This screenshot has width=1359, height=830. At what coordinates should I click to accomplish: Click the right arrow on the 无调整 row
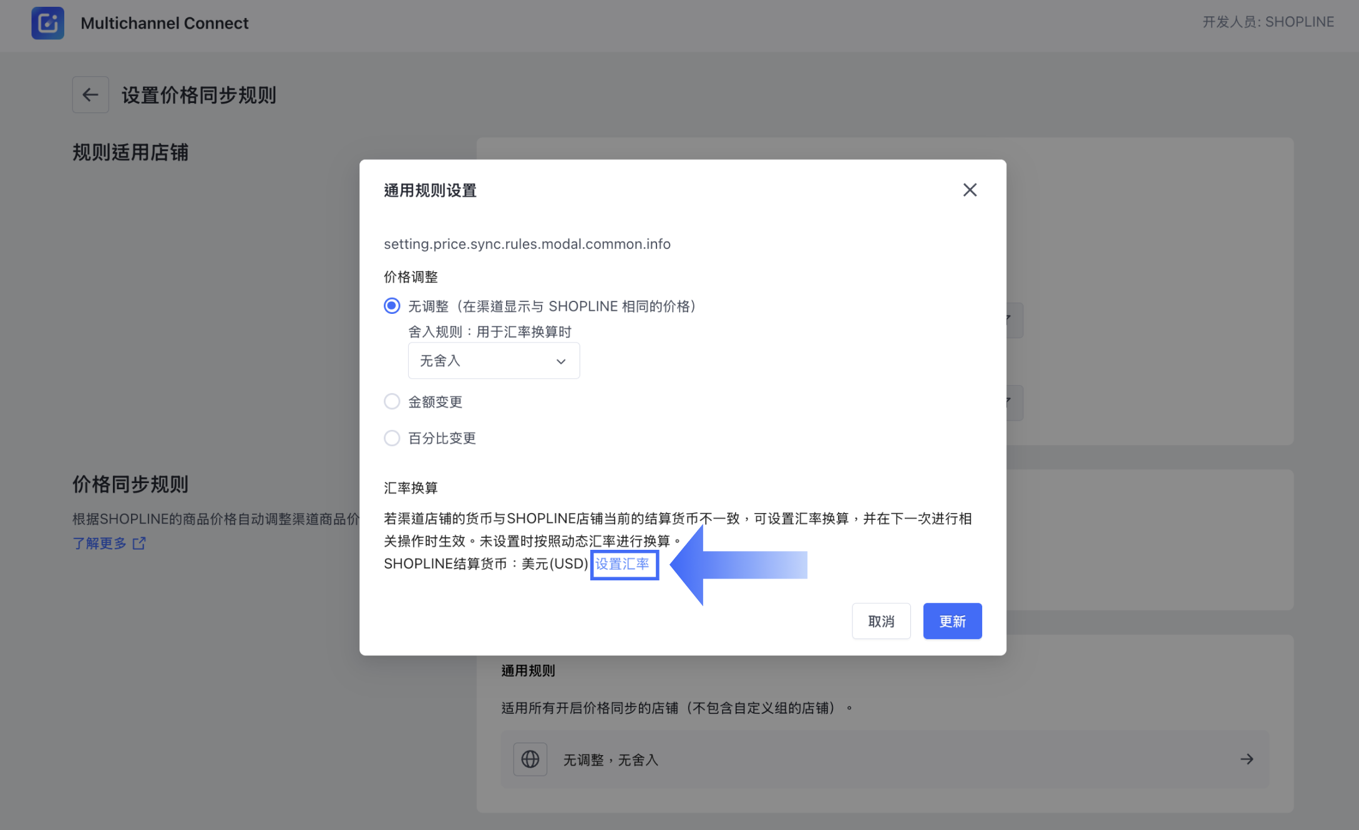(1247, 759)
